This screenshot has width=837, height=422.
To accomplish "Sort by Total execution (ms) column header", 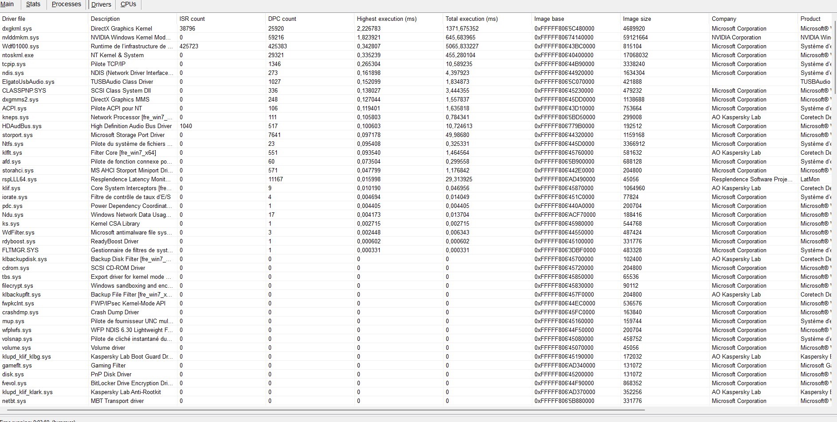I will click(487, 19).
